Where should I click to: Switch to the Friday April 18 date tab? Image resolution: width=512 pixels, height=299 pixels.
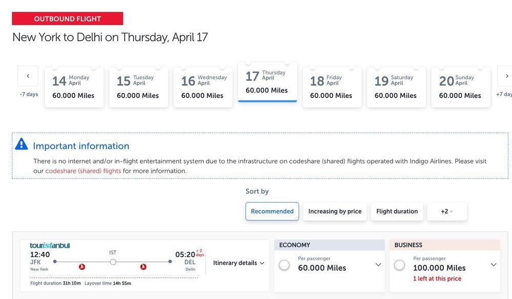pyautogui.click(x=332, y=87)
